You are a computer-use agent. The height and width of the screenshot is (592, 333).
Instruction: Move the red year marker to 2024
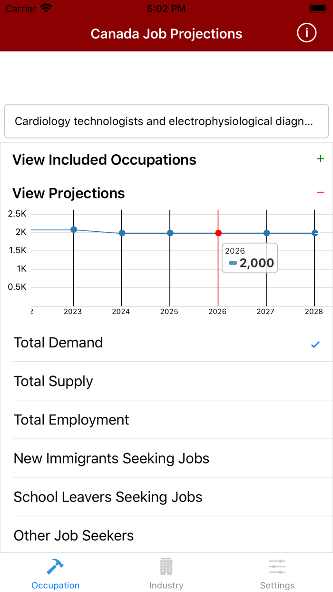[122, 233]
